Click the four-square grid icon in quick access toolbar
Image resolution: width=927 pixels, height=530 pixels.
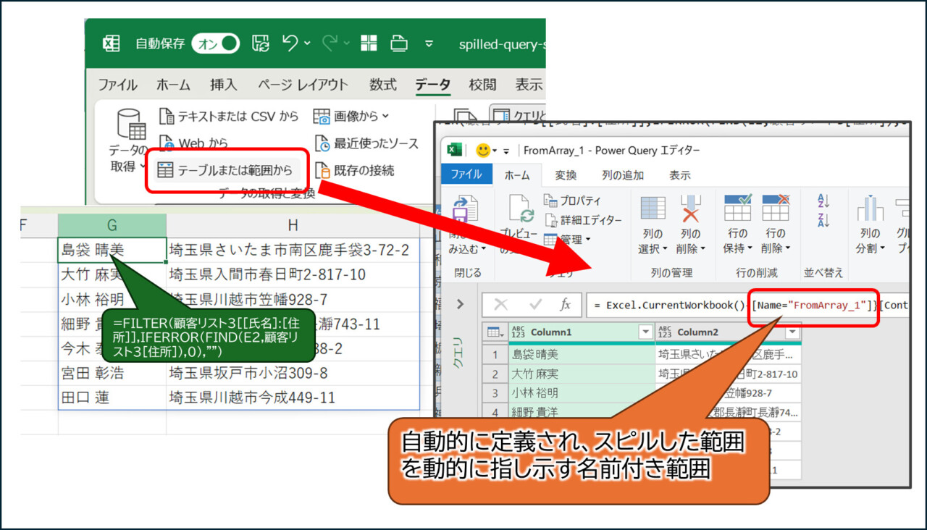[369, 43]
